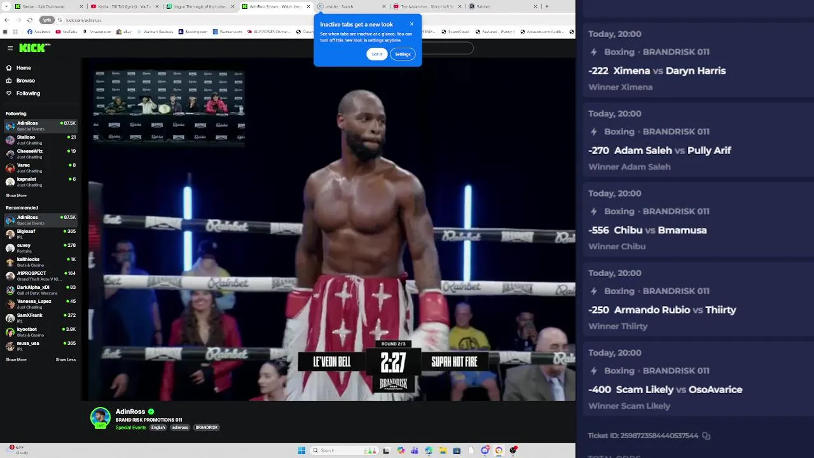Viewport: 814px width, 458px height.
Task: Open Vanessa_Lopez's recommended channel
Action: pos(41,304)
